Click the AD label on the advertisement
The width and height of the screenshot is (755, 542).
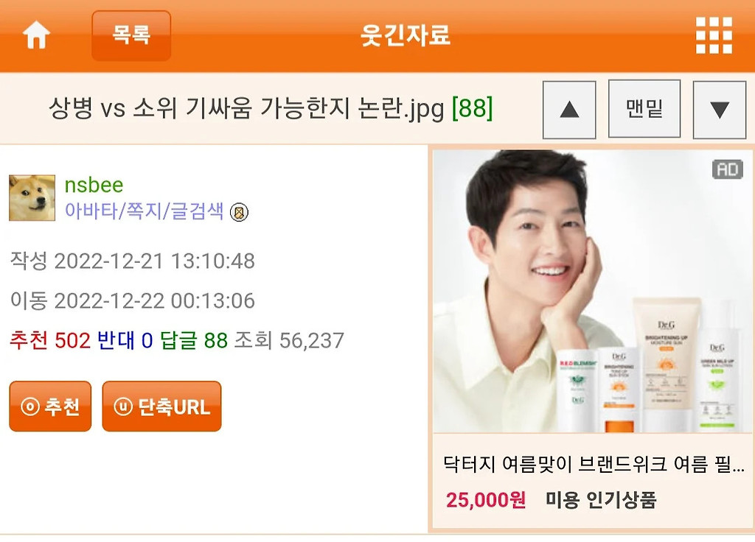[728, 169]
